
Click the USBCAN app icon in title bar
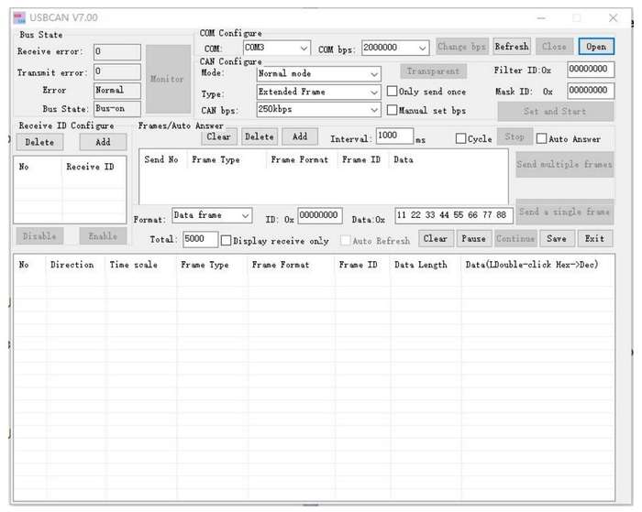coord(19,18)
